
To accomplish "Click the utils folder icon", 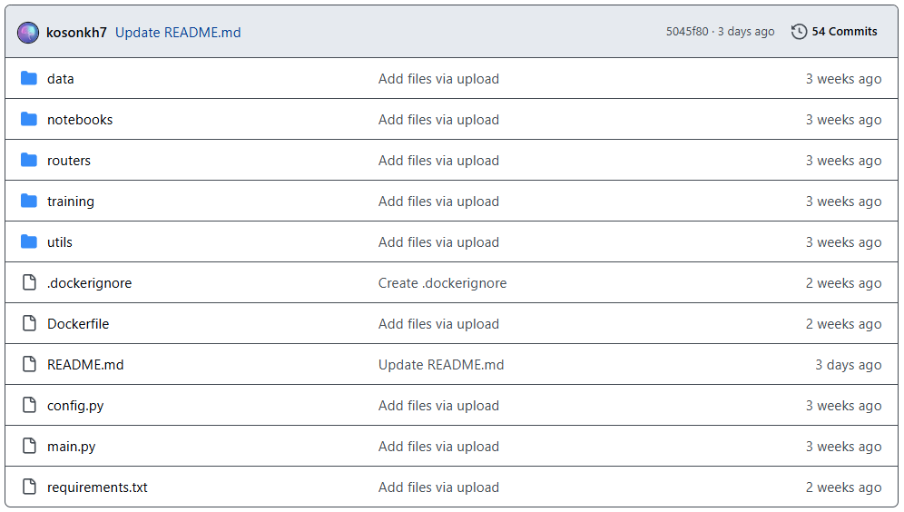I will tap(29, 242).
